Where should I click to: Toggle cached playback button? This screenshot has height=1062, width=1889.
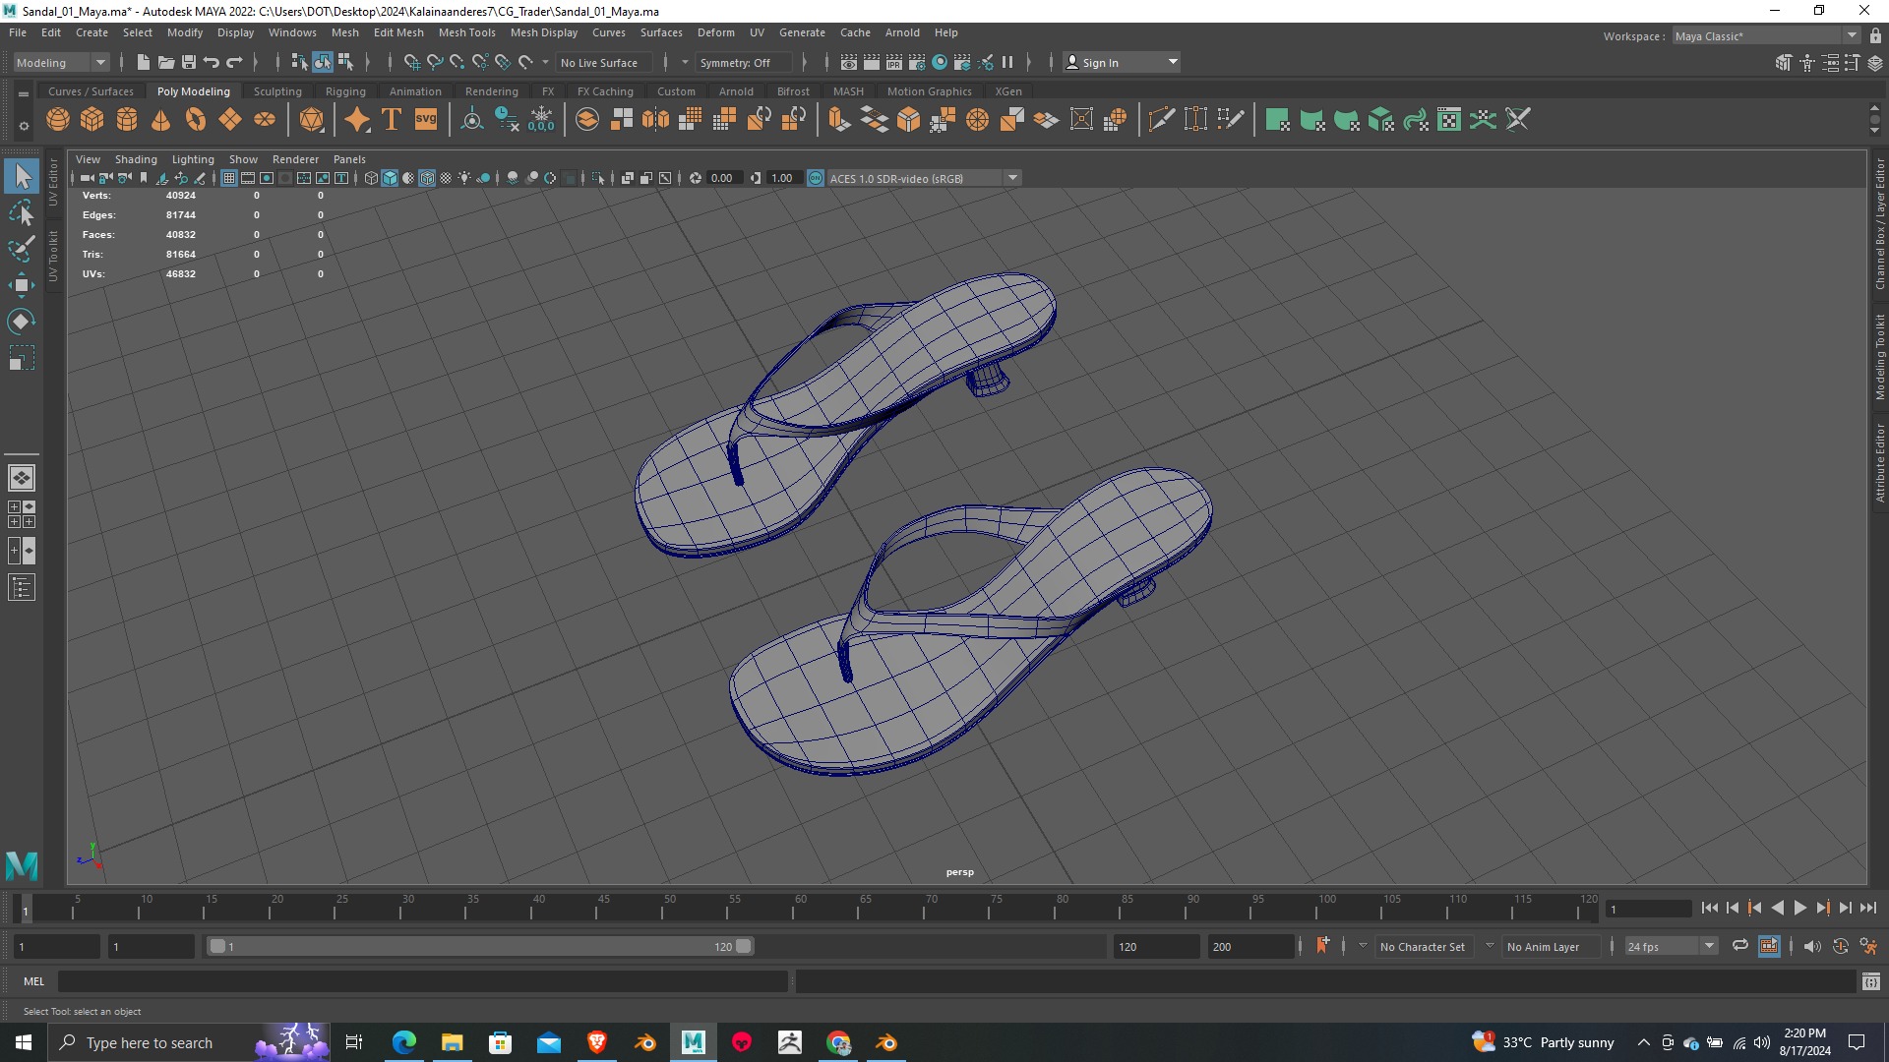pos(1769,946)
